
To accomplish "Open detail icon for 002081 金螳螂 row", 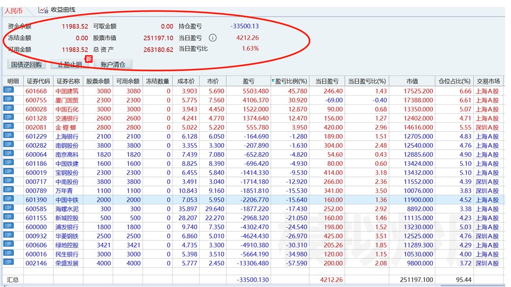I will [x=9, y=126].
